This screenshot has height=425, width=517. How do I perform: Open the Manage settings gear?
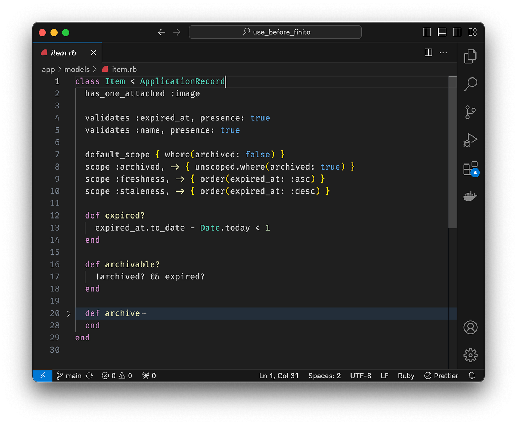point(470,355)
